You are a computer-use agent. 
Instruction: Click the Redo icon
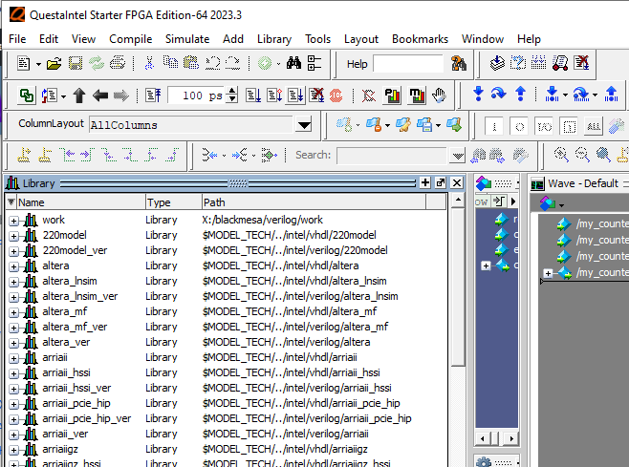click(x=232, y=63)
